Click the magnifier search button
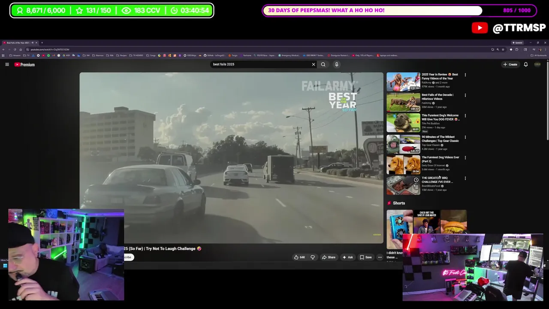Screen dimensions: 549x309 323,64
